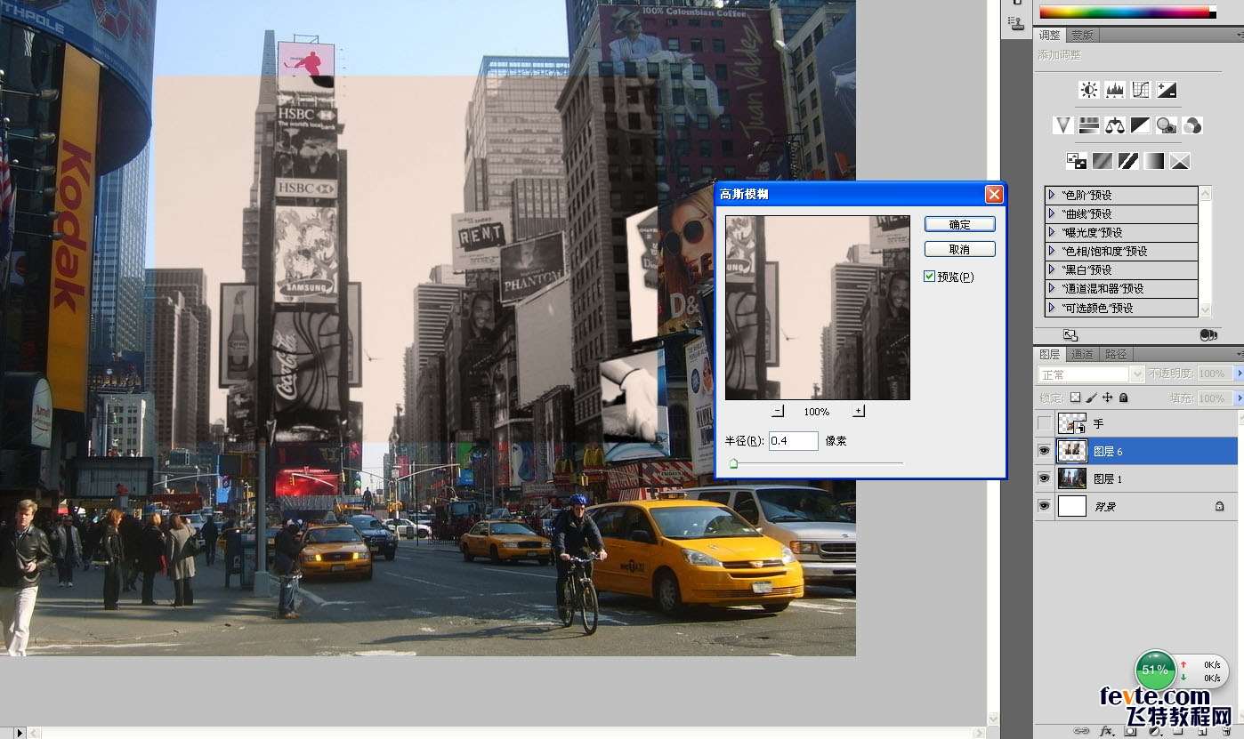The width and height of the screenshot is (1244, 739).
Task: Add a Vibrance adjustment layer
Action: coord(1063,125)
